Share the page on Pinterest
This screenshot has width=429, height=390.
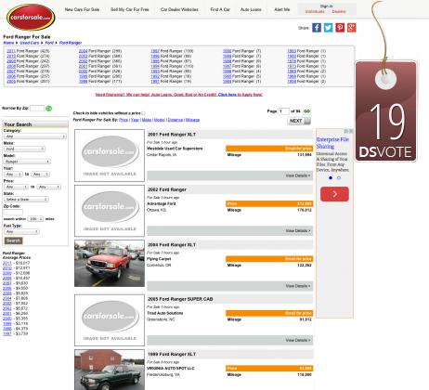pyautogui.click(x=340, y=28)
